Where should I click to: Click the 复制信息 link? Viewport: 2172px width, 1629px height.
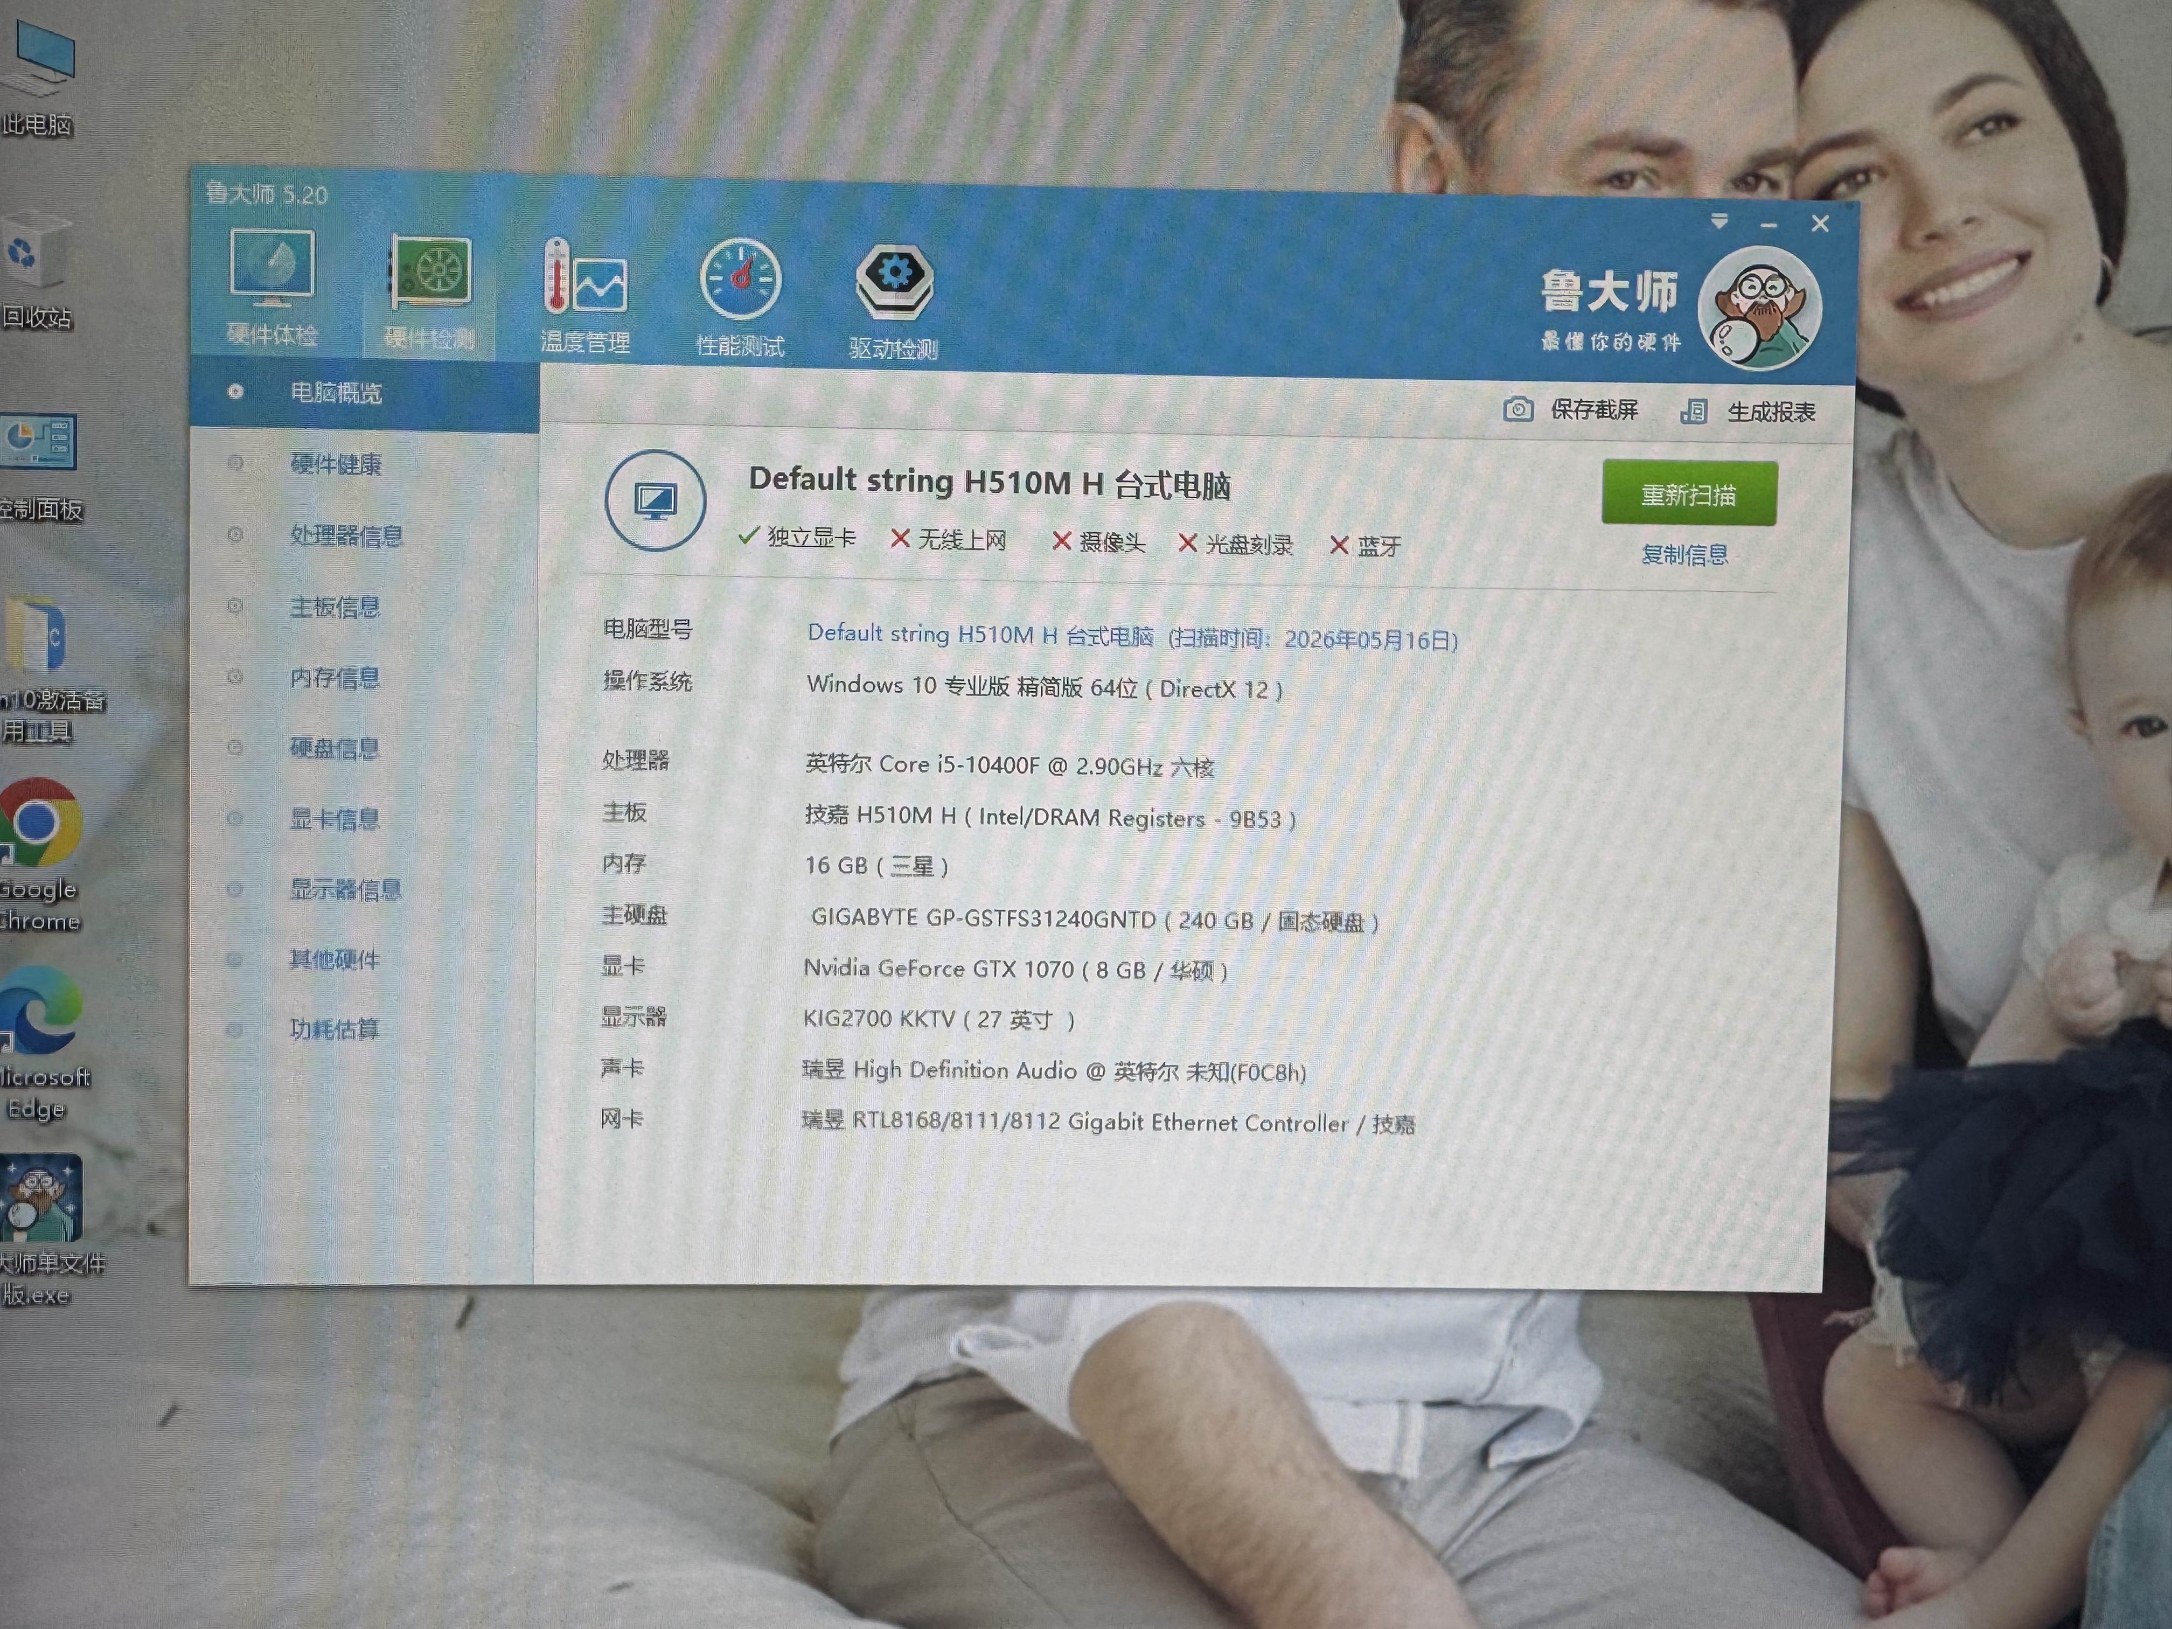[1685, 555]
